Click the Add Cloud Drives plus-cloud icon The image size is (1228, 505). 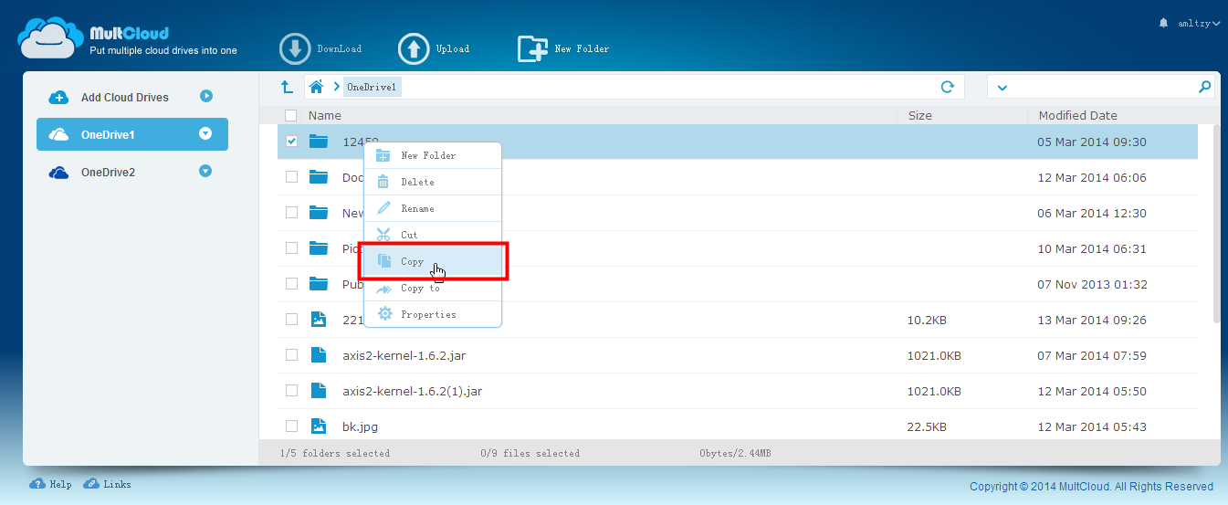click(x=58, y=97)
